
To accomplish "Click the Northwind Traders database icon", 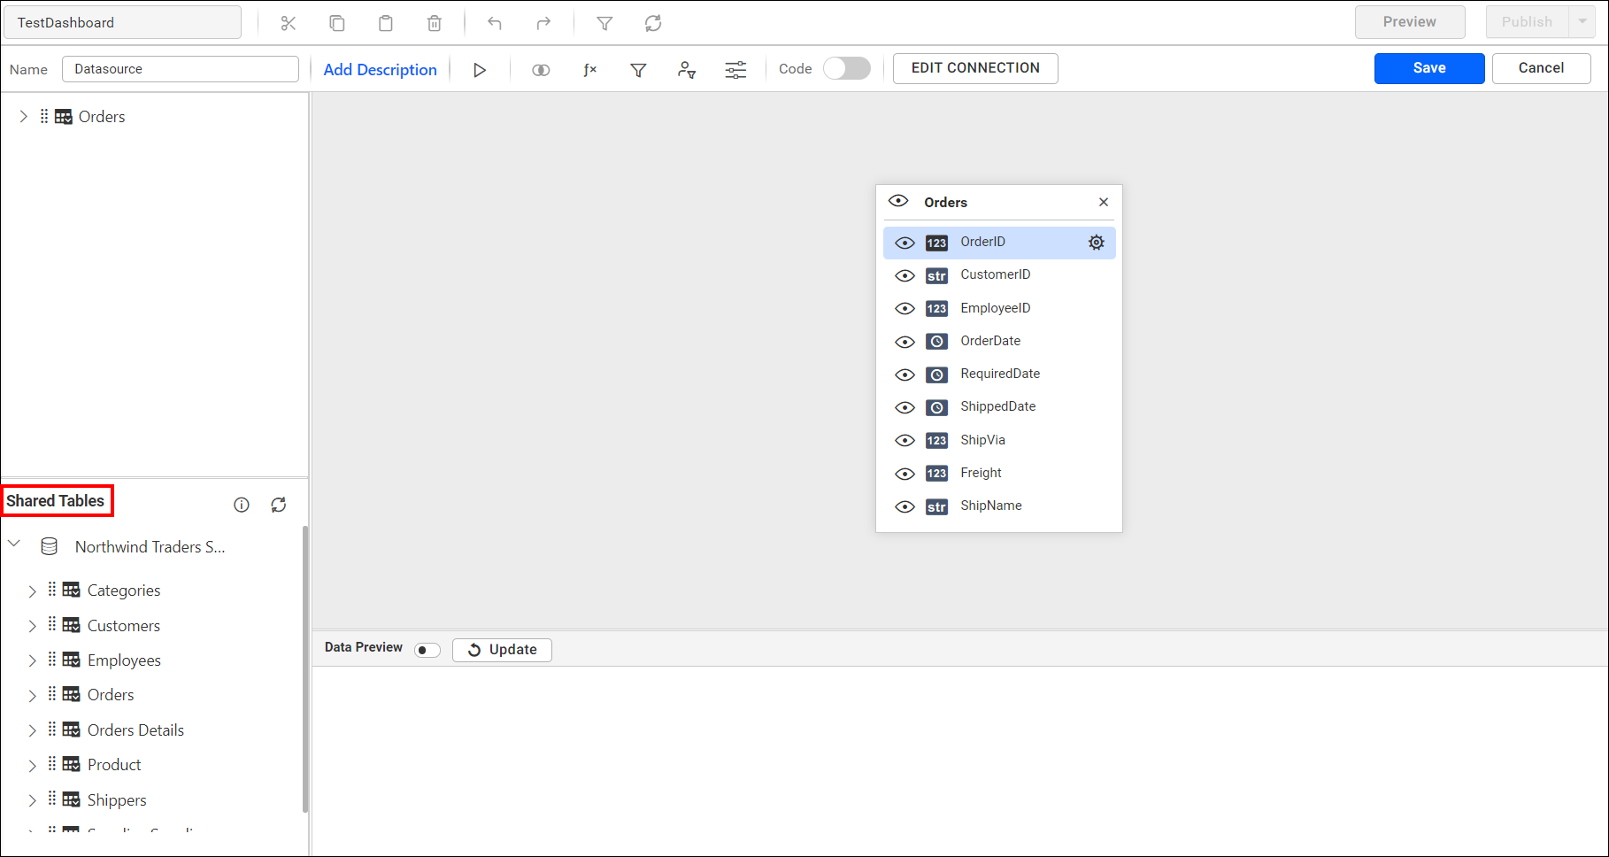I will tap(50, 546).
